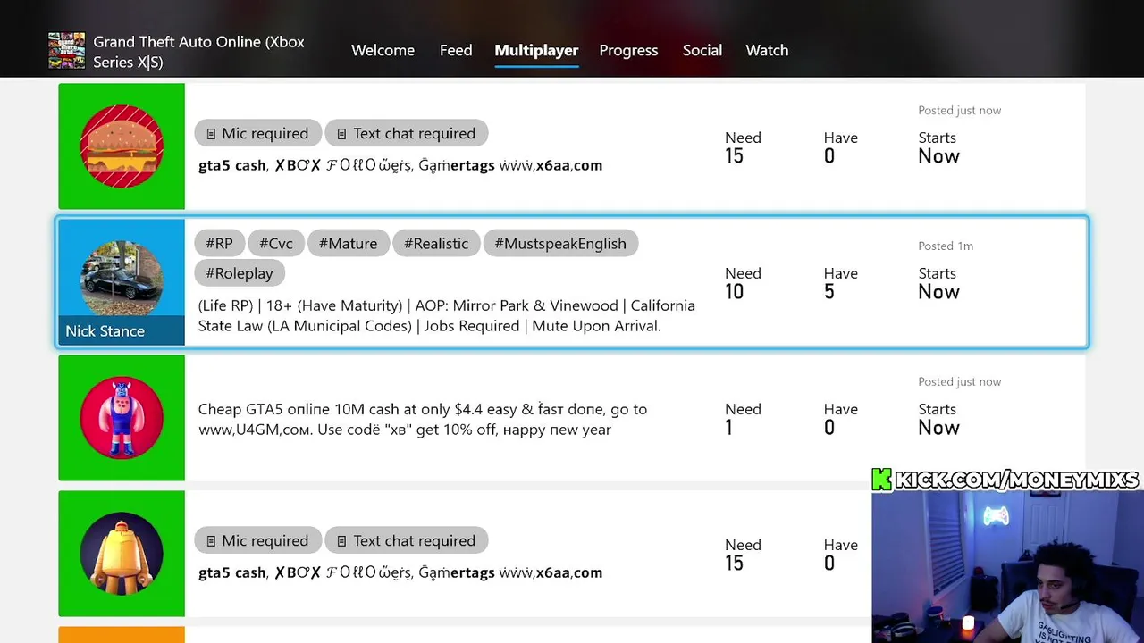Click the Need 10 count in Nick Stance post
This screenshot has height=643, width=1144.
click(x=743, y=283)
